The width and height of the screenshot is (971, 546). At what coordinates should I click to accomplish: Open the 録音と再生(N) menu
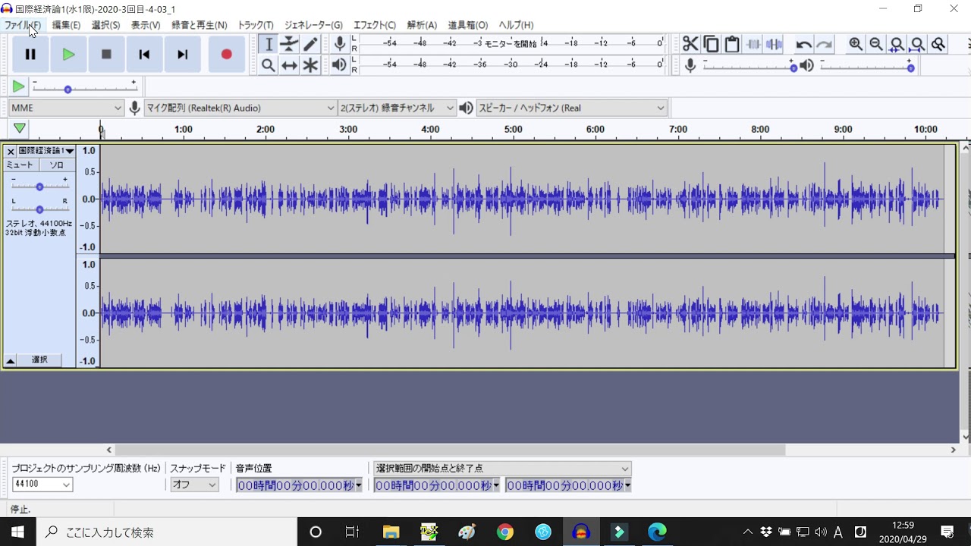(200, 25)
